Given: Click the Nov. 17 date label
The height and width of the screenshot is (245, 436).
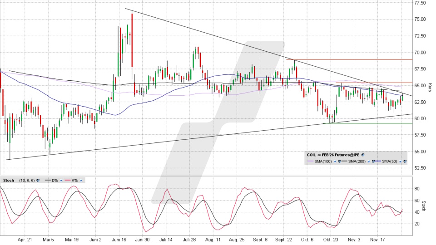Looking at the screenshot, I should point(377,240).
